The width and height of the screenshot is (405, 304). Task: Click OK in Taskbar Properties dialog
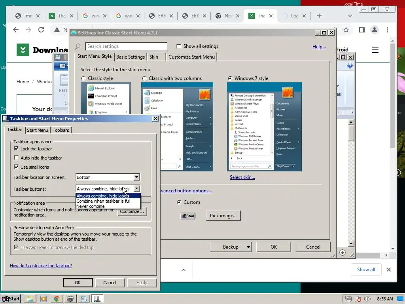click(78, 283)
